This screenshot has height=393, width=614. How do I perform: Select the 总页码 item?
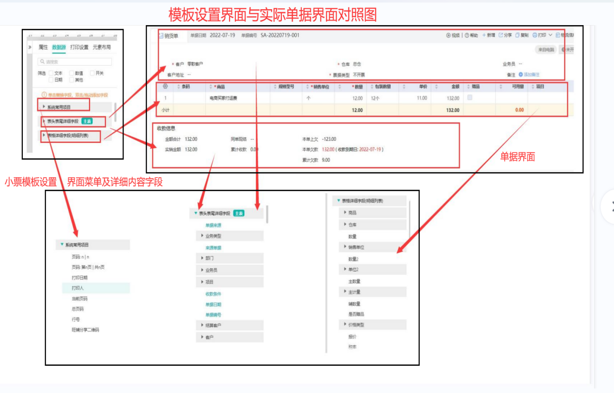point(77,309)
